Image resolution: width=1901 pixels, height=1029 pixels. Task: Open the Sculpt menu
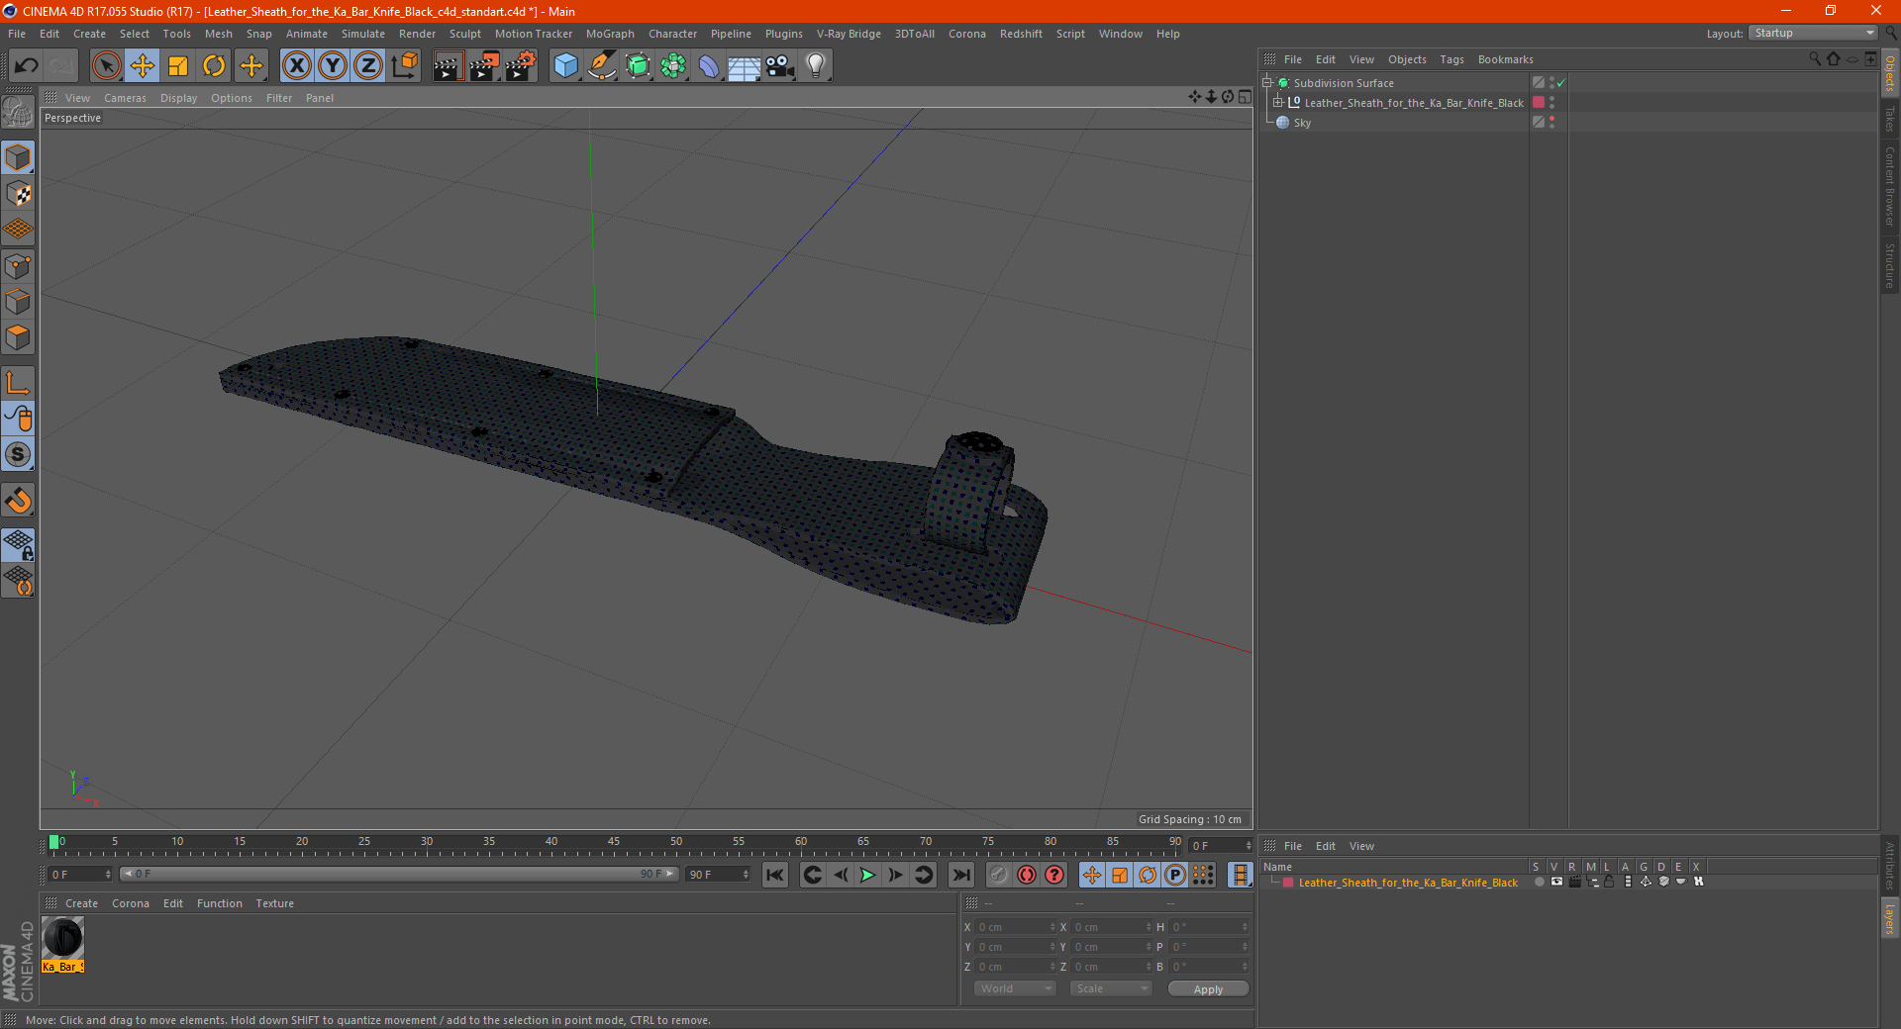[464, 34]
